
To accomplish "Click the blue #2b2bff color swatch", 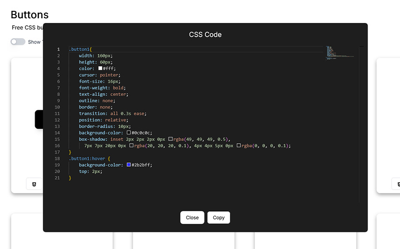I will (129, 165).
